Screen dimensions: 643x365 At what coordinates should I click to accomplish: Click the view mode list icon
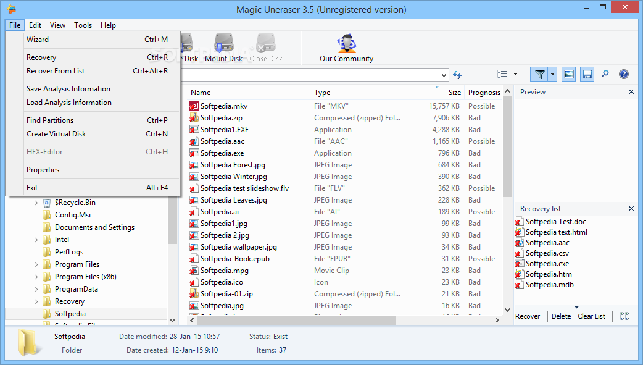click(502, 74)
